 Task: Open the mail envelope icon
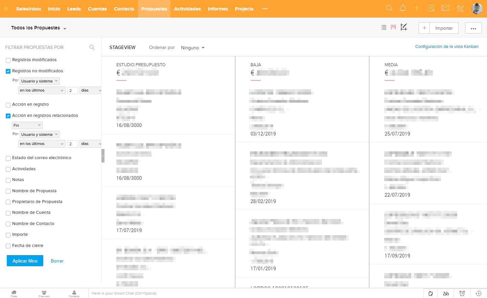pos(445,8)
